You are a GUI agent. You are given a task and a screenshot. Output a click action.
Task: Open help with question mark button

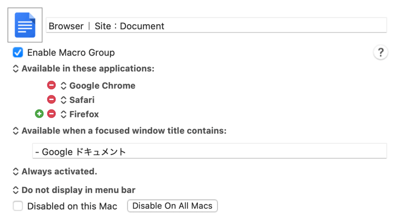pyautogui.click(x=380, y=52)
